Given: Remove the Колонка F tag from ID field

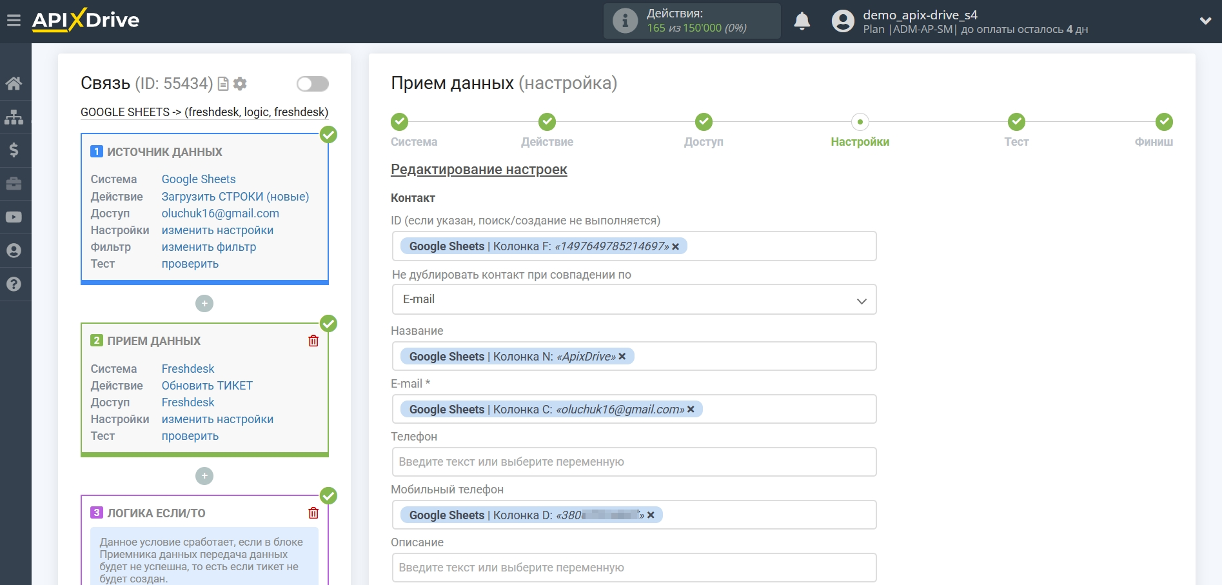Looking at the screenshot, I should [675, 246].
